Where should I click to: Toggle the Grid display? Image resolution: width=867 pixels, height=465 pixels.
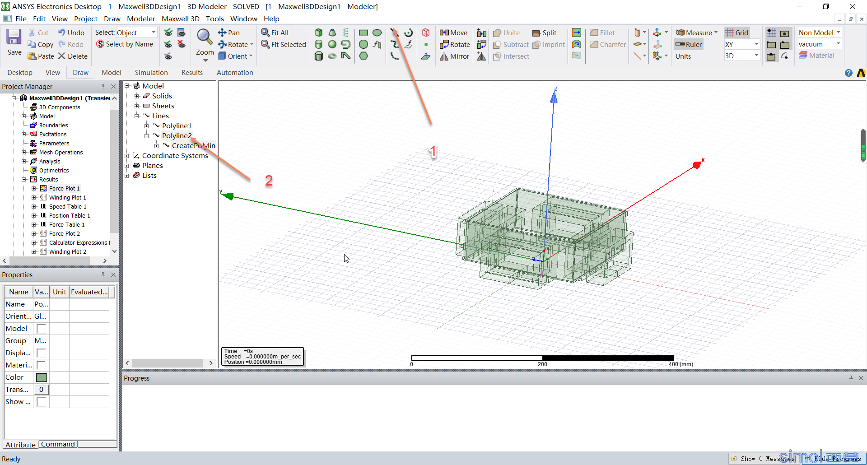[737, 33]
